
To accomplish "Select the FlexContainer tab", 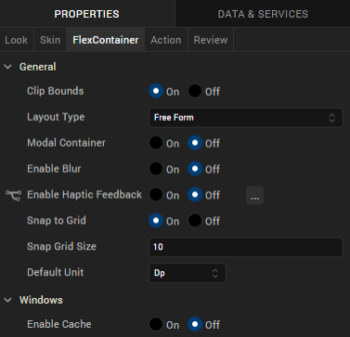I will pyautogui.click(x=106, y=40).
